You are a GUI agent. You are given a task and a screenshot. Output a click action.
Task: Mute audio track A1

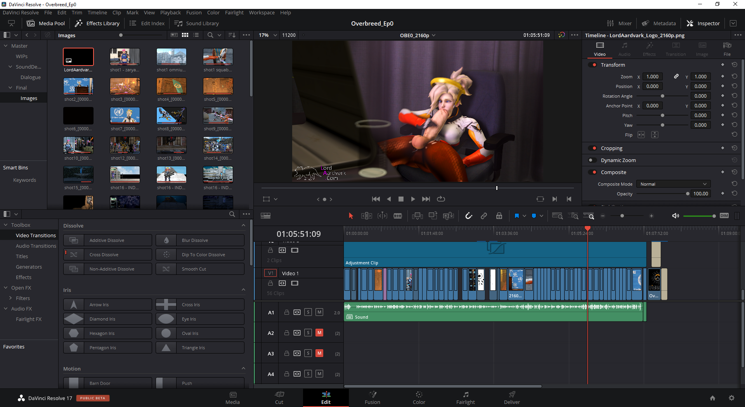(x=319, y=312)
